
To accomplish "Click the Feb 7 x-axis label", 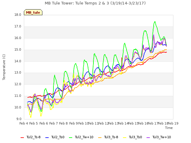I will tap(53, 123).
